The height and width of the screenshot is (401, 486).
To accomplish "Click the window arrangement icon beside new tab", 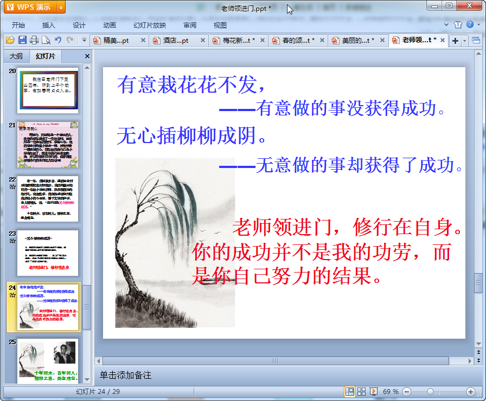I will [x=476, y=41].
